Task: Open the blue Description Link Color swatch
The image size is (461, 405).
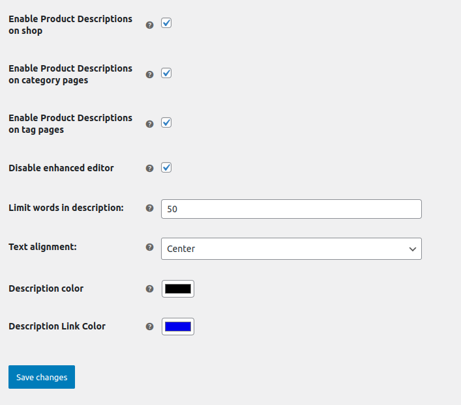Action: click(x=178, y=326)
